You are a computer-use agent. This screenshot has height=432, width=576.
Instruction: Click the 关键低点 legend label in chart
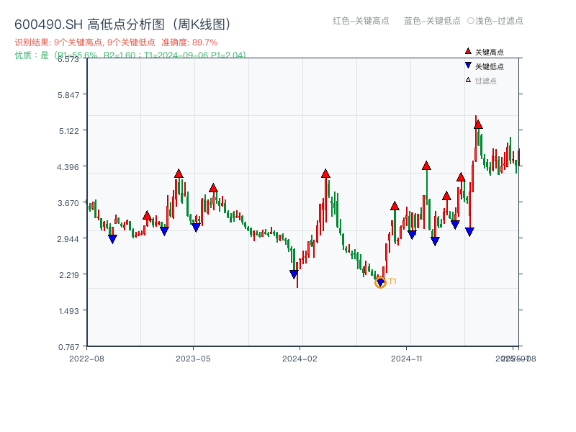490,66
